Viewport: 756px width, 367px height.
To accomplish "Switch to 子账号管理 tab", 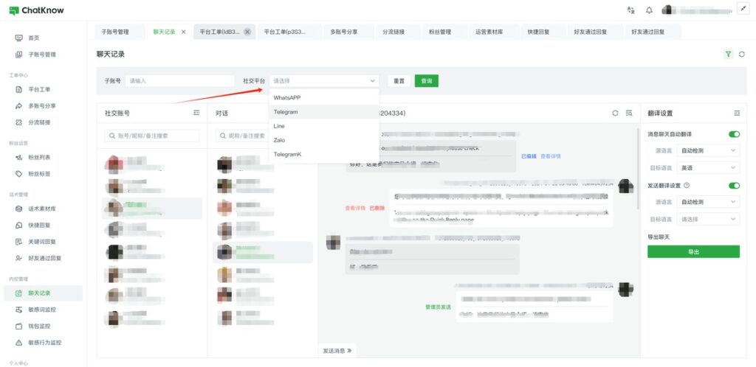I will pyautogui.click(x=120, y=32).
